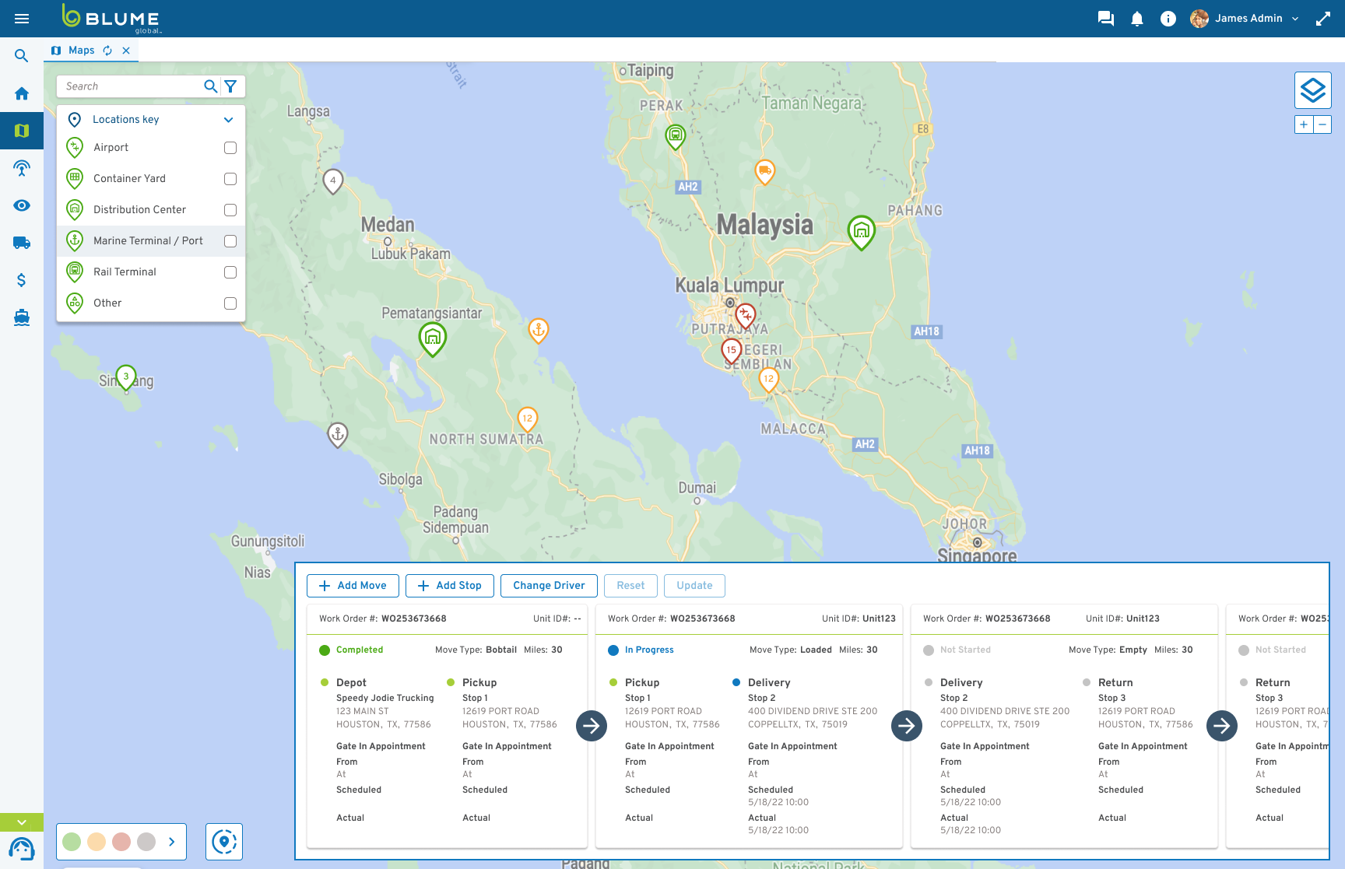Open the map layers button
Image resolution: width=1345 pixels, height=869 pixels.
click(1313, 90)
